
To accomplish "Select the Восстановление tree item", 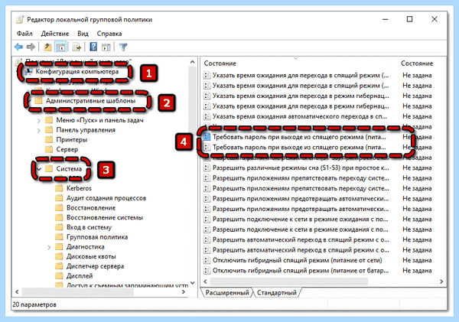I will 91,208.
